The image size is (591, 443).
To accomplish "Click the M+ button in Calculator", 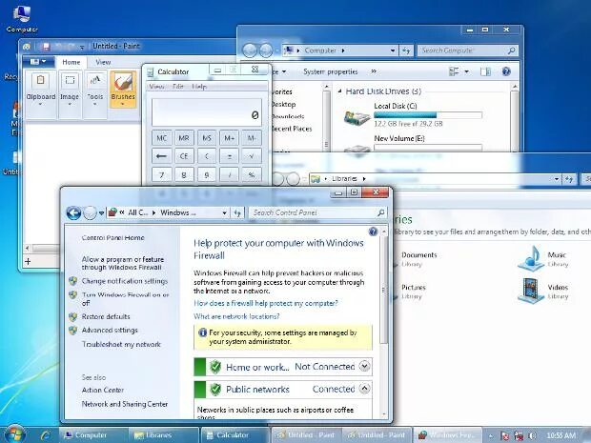I will click(229, 138).
